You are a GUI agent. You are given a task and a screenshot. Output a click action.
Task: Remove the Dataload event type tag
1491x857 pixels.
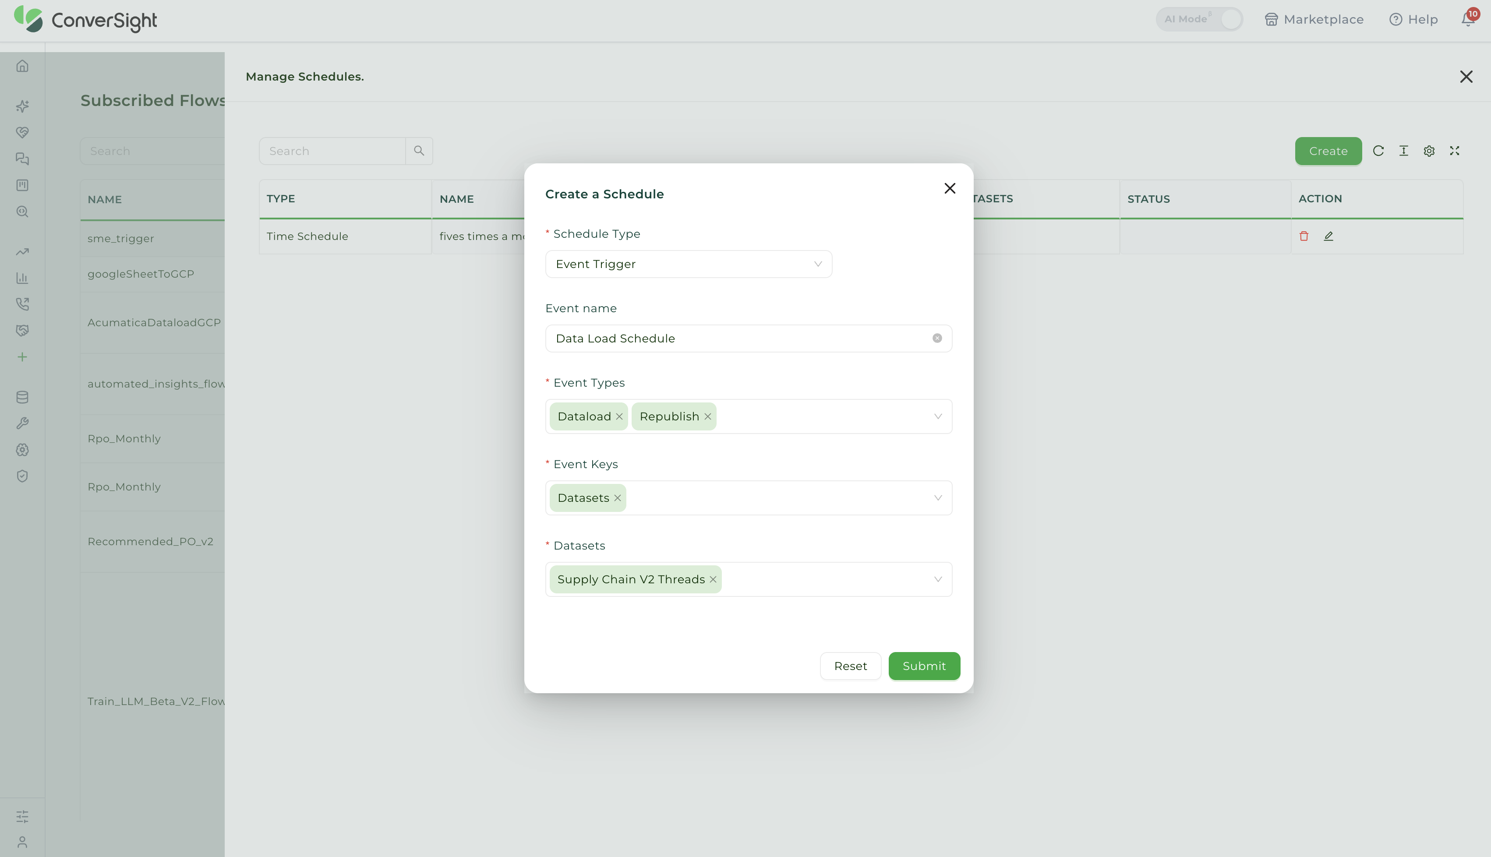click(x=619, y=417)
